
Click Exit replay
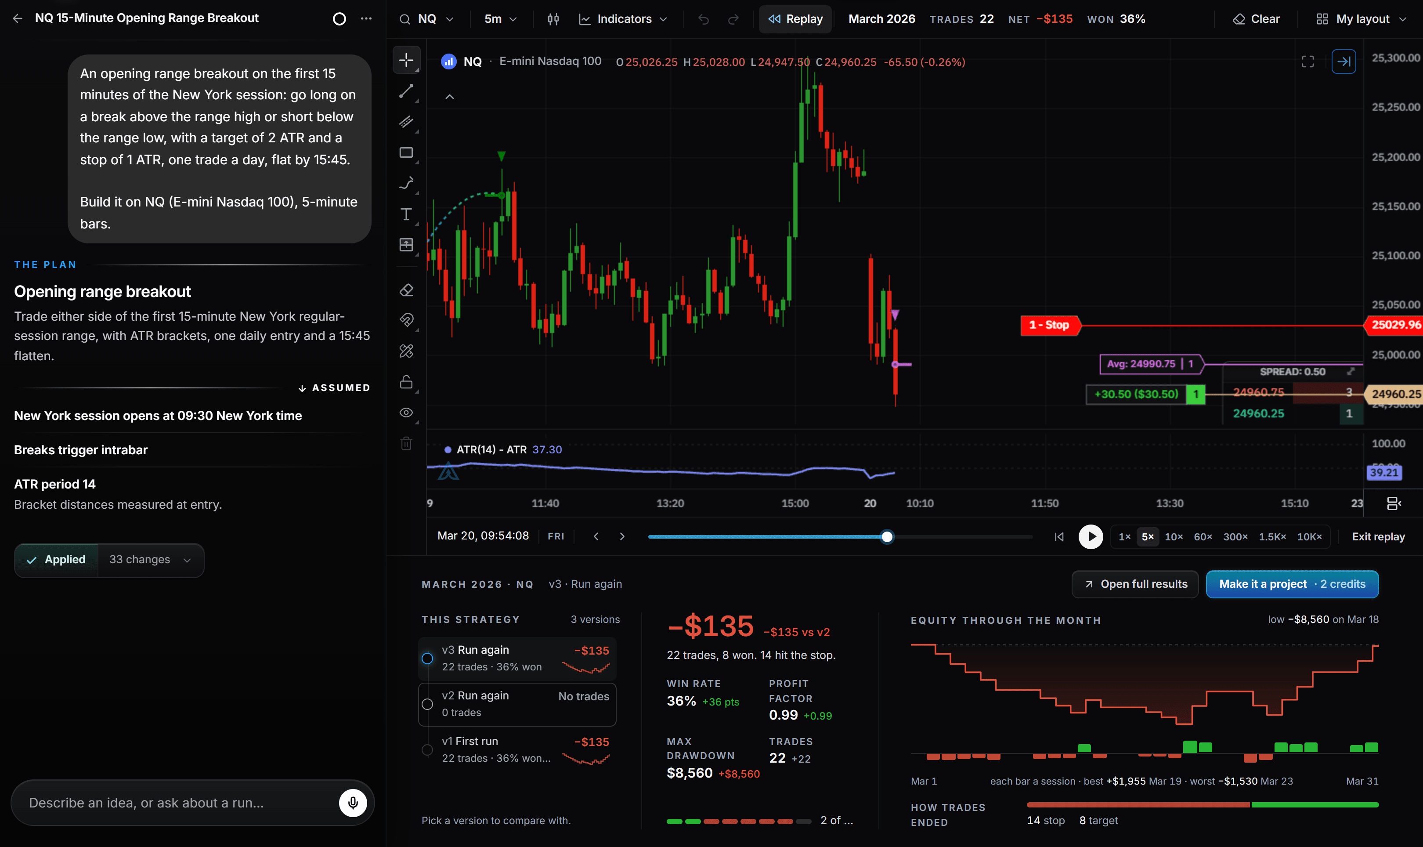1378,536
